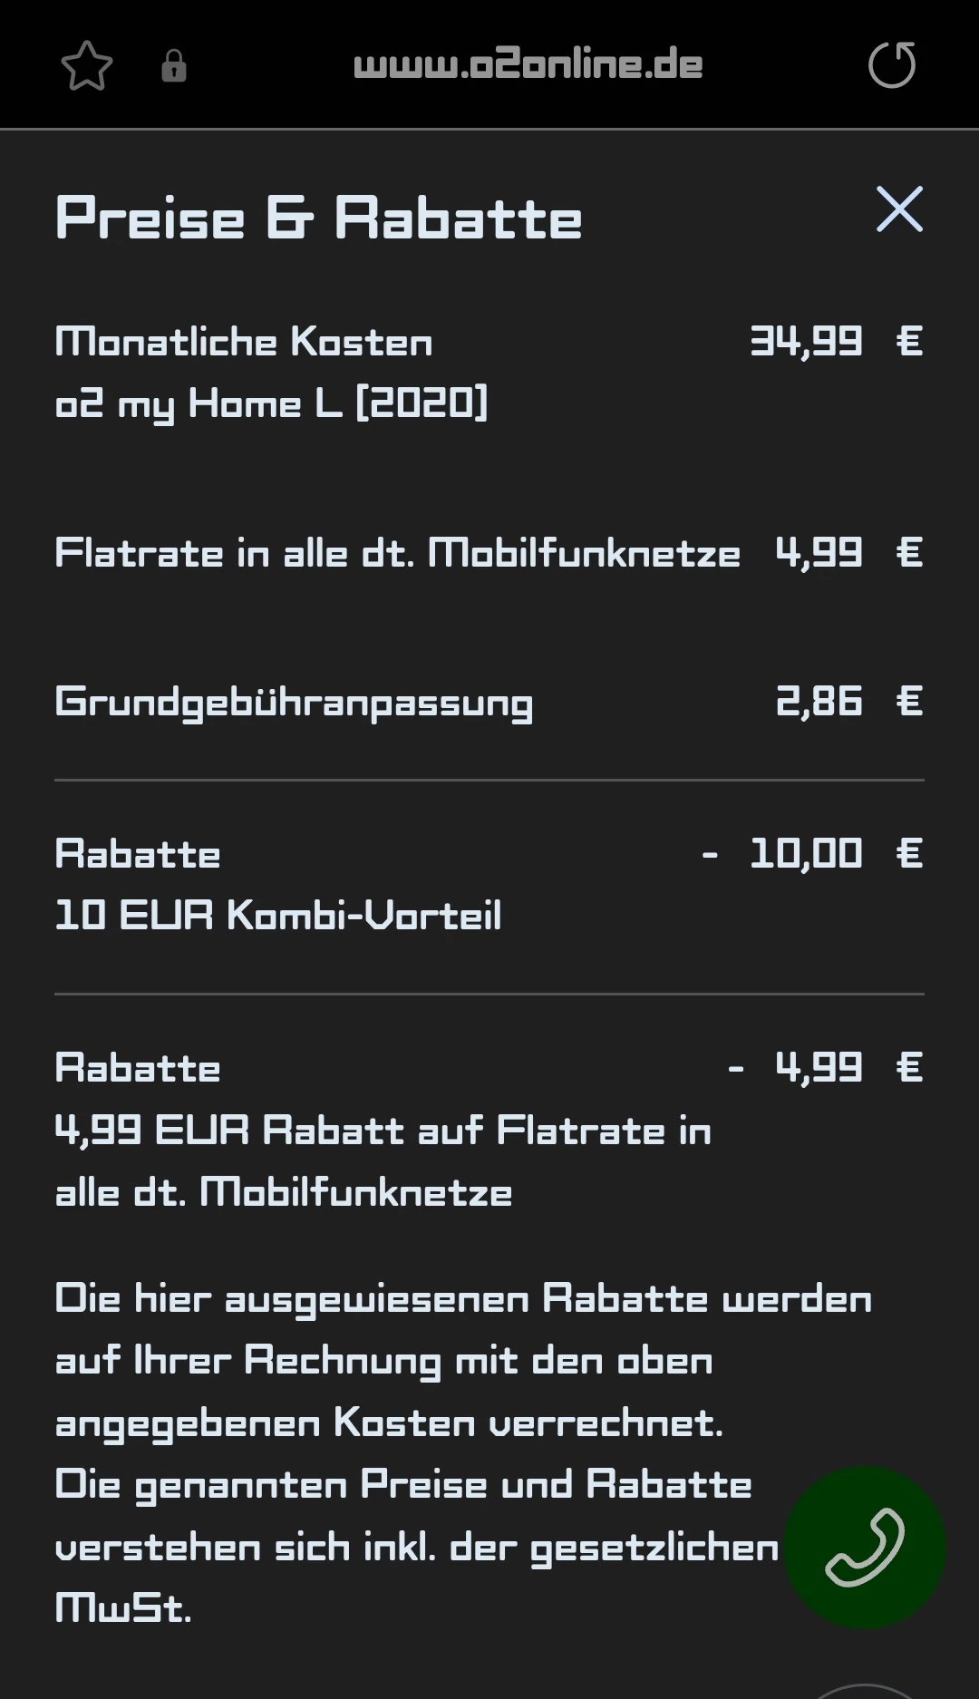Screen dimensions: 979x1699
Task: Tap the www.o2online.de address field
Action: [528, 65]
